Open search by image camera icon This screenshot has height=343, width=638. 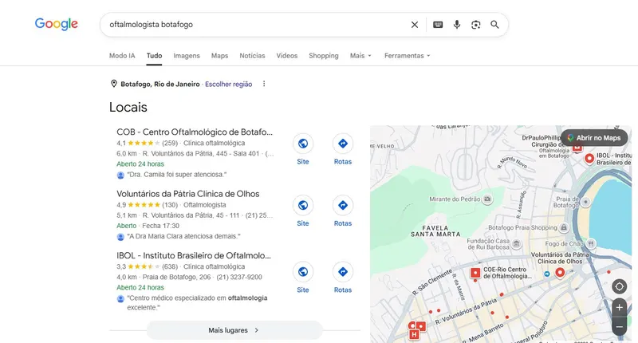[475, 25]
